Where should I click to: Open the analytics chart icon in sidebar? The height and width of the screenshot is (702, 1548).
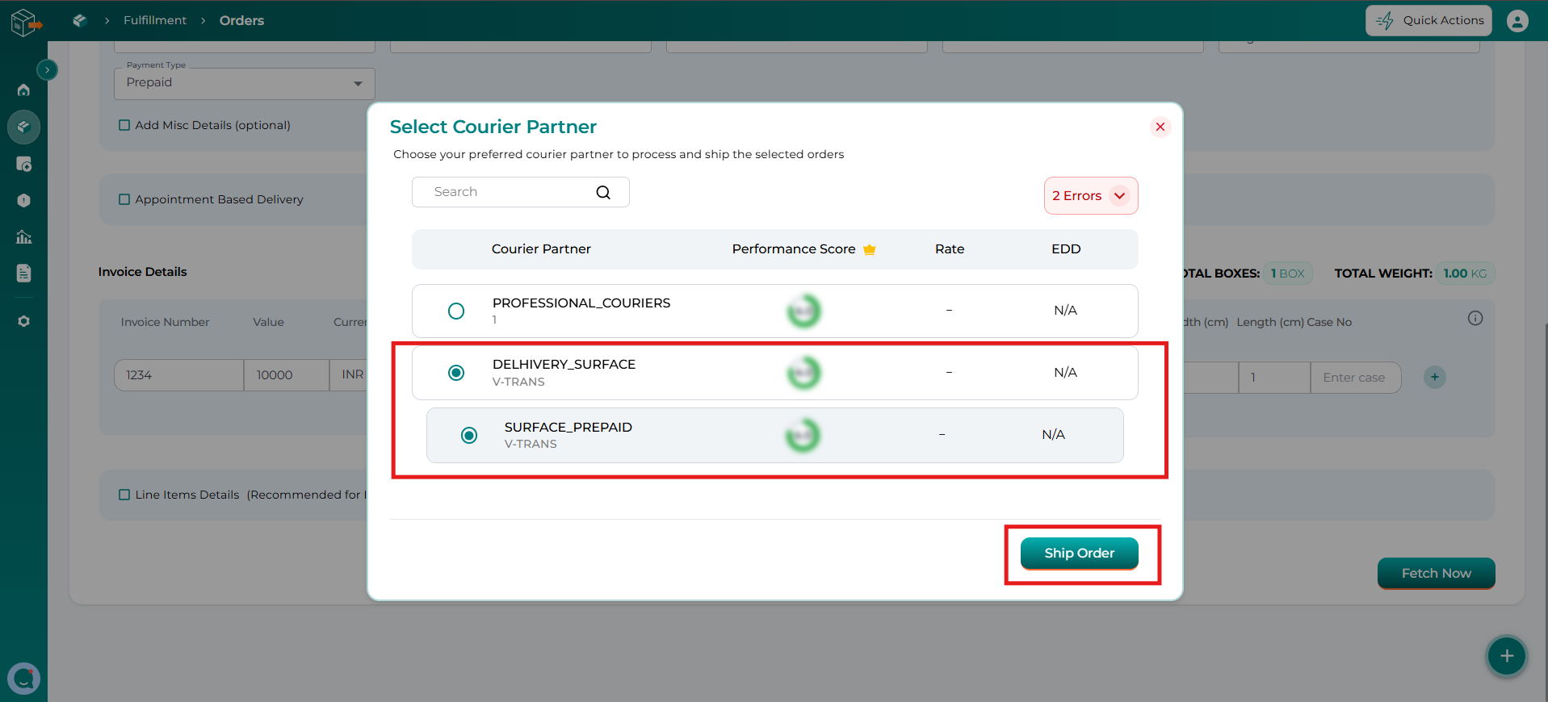[23, 236]
